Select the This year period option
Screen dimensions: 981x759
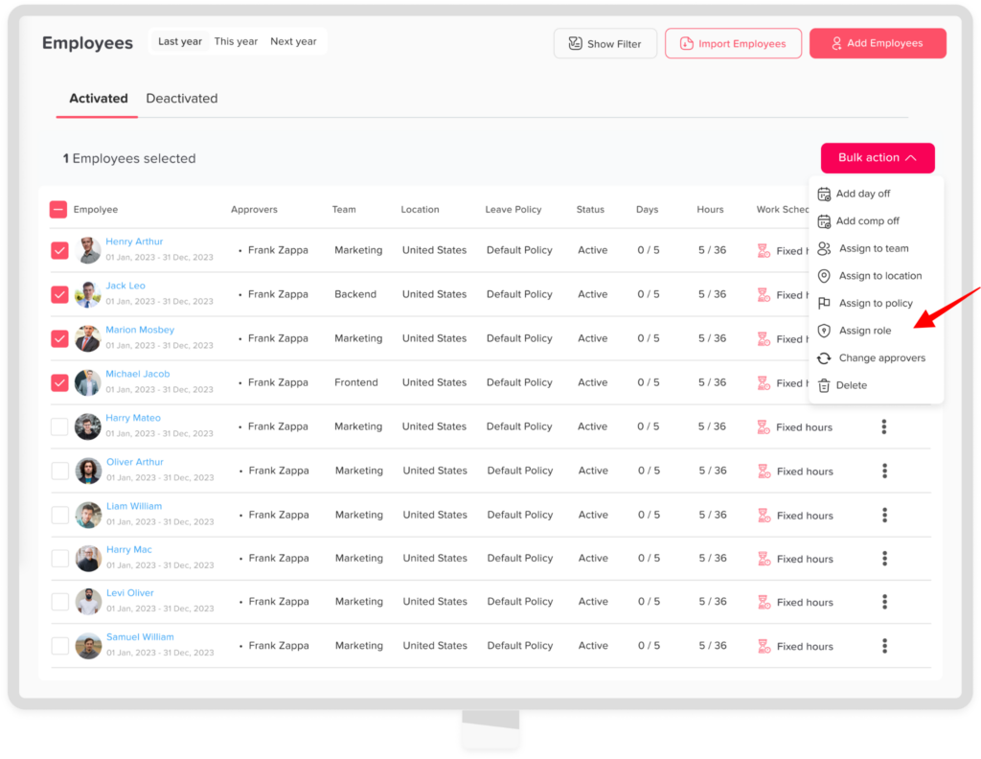tap(236, 42)
